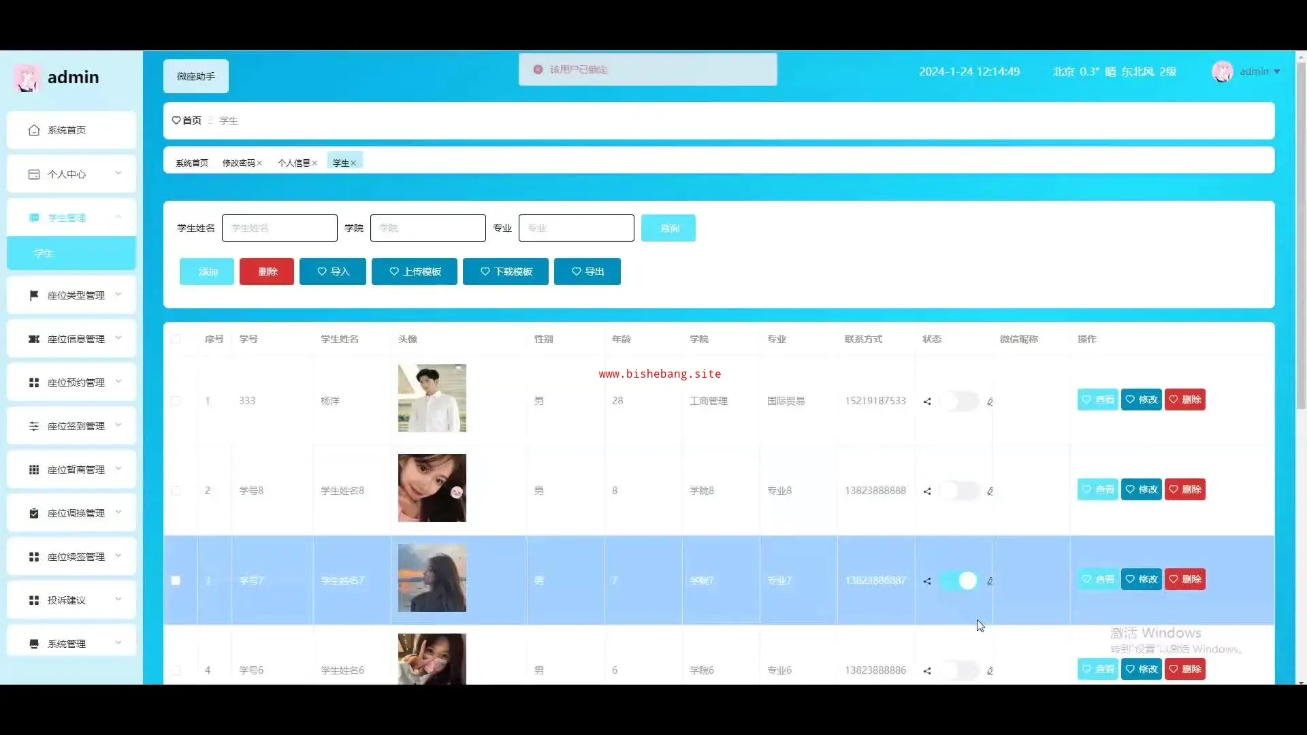Check the checkbox for row 2 (学号8)
This screenshot has height=735, width=1307.
click(x=176, y=491)
